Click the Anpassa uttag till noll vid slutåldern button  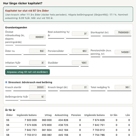[x=27, y=72]
